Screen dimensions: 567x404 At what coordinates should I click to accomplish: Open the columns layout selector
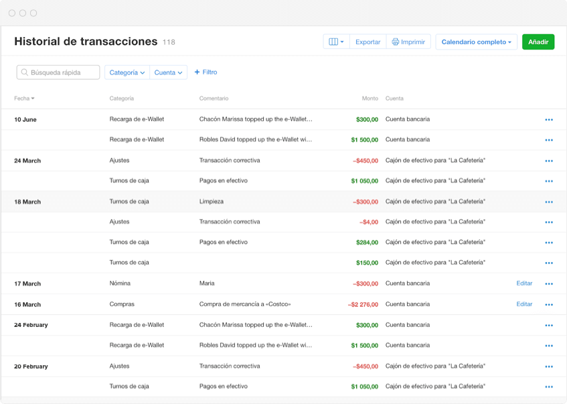click(336, 42)
